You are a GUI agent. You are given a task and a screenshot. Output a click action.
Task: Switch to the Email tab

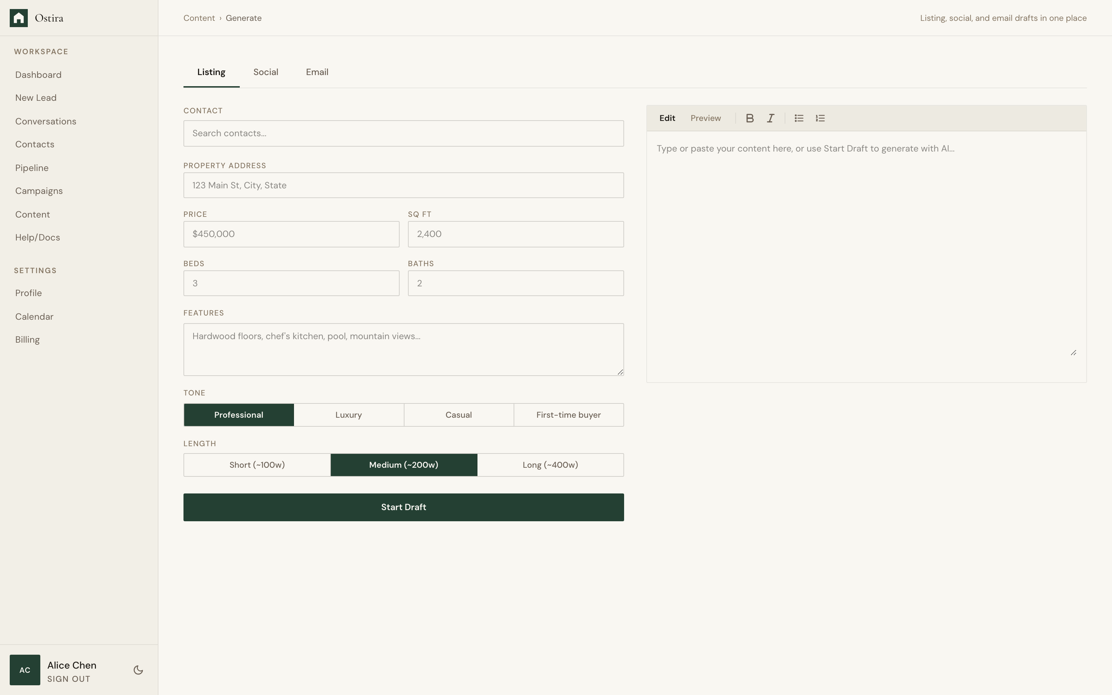tap(317, 72)
